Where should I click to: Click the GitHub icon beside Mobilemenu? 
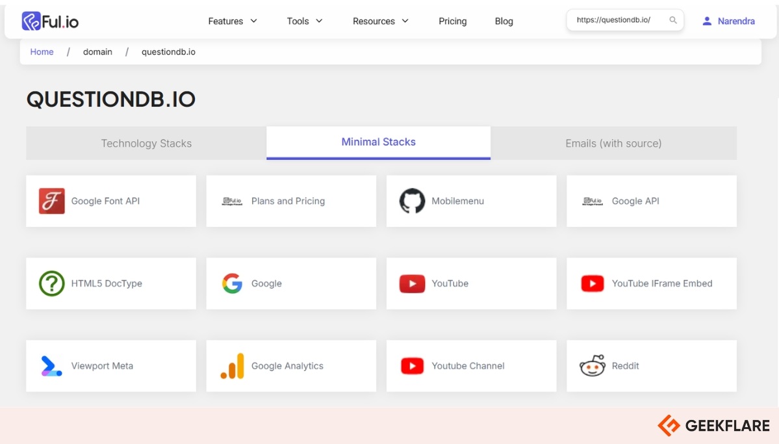pos(412,201)
